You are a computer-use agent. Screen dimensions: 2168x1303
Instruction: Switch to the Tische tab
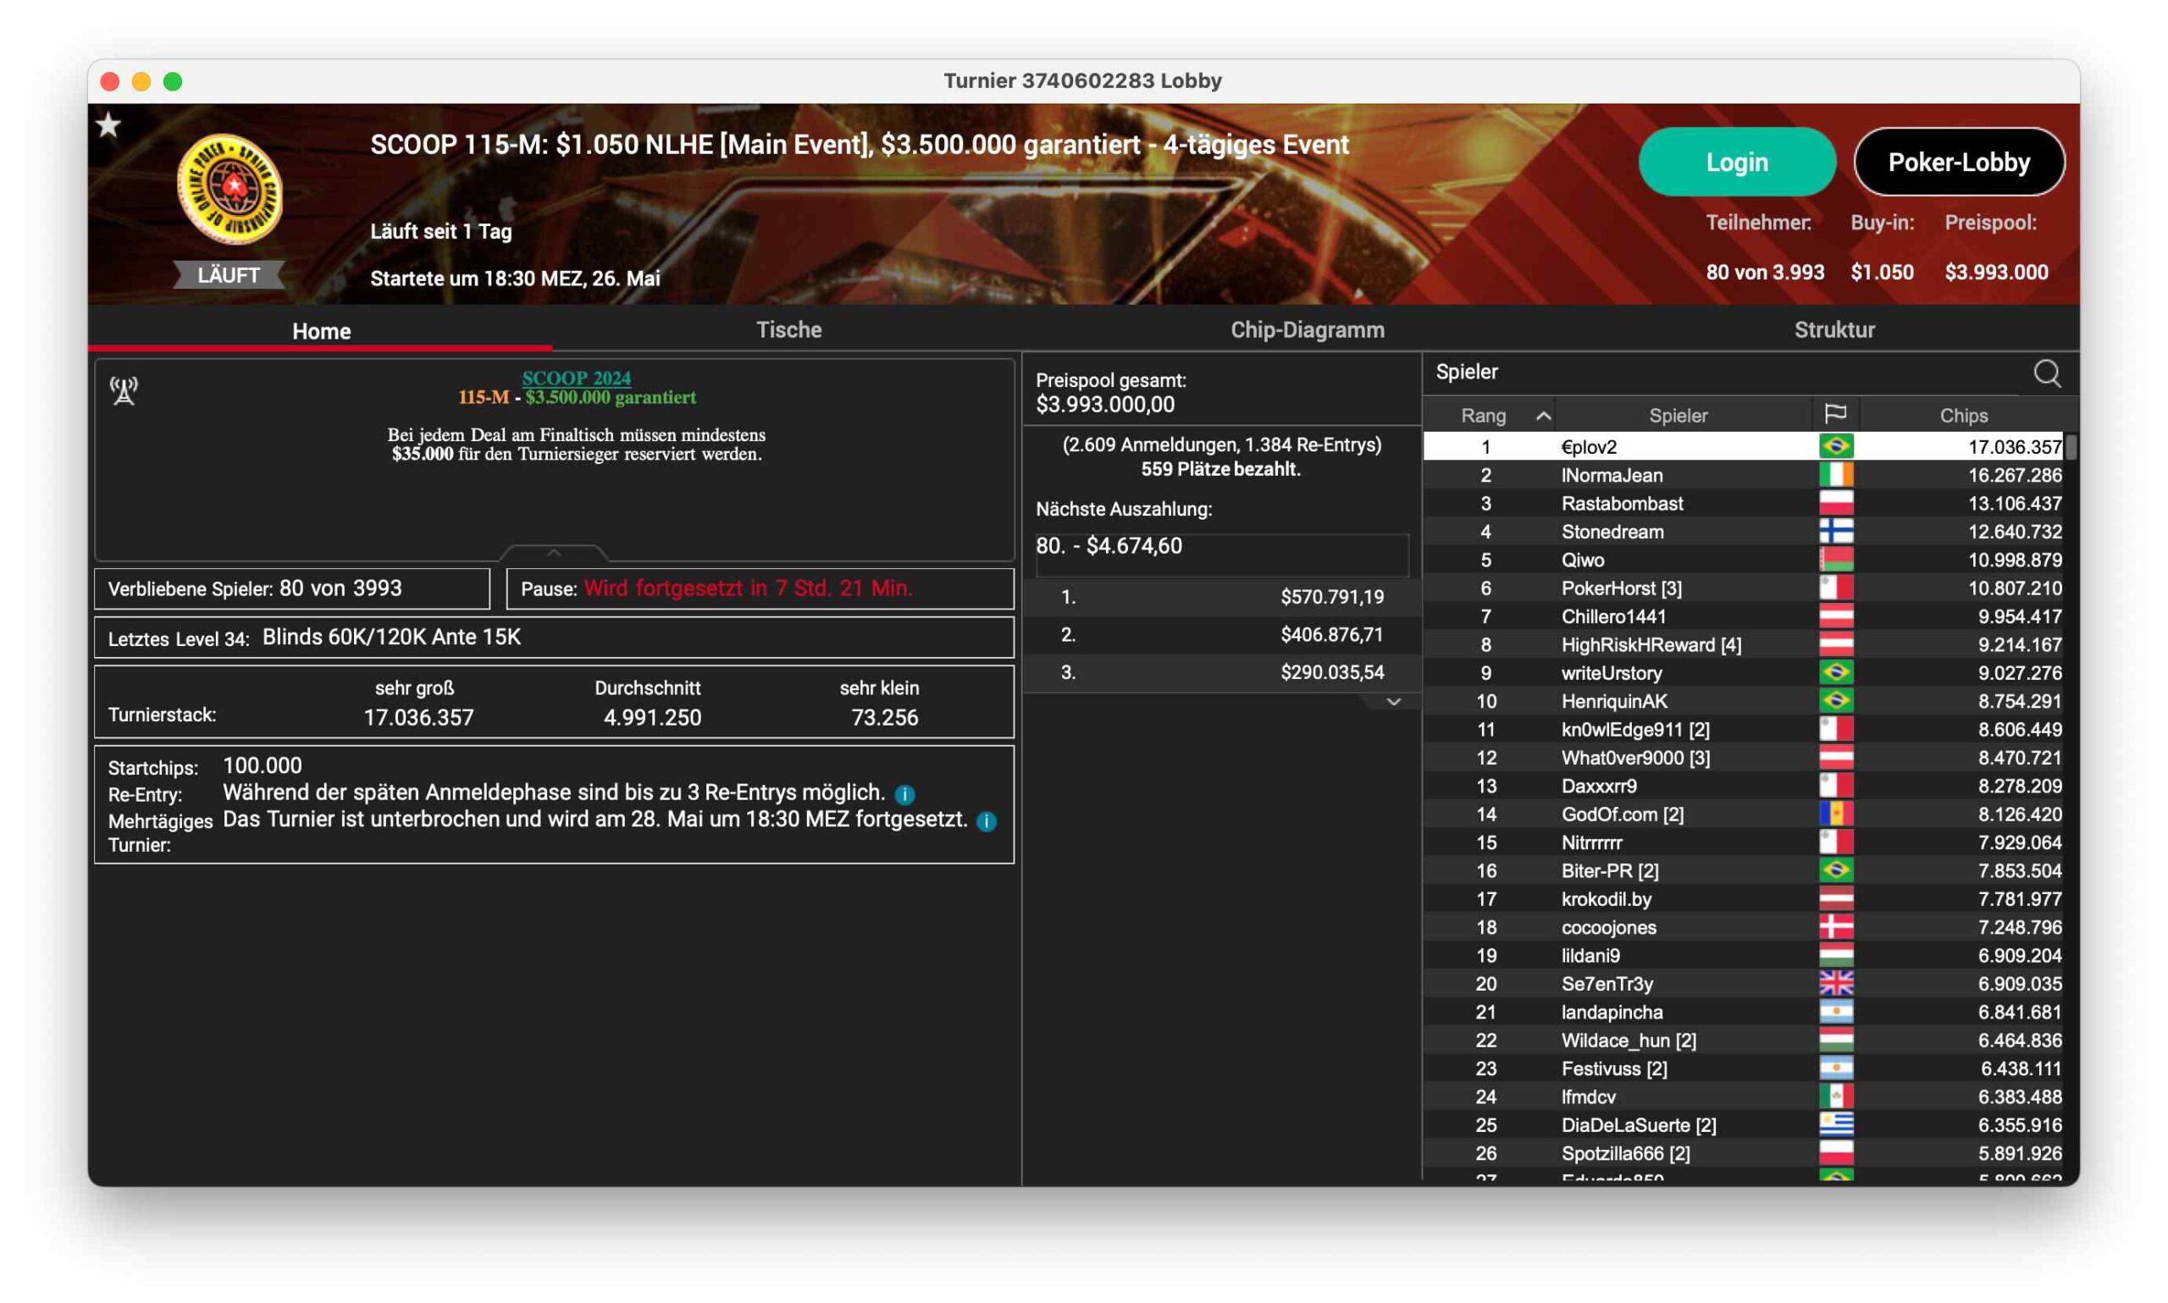point(788,330)
